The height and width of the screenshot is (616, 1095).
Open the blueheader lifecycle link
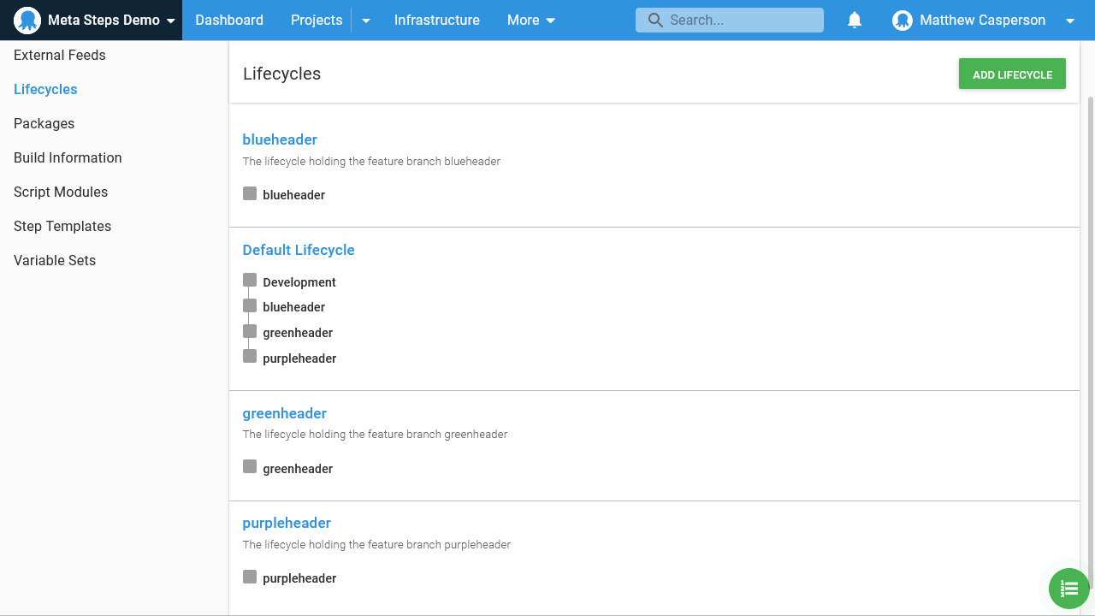tap(280, 139)
